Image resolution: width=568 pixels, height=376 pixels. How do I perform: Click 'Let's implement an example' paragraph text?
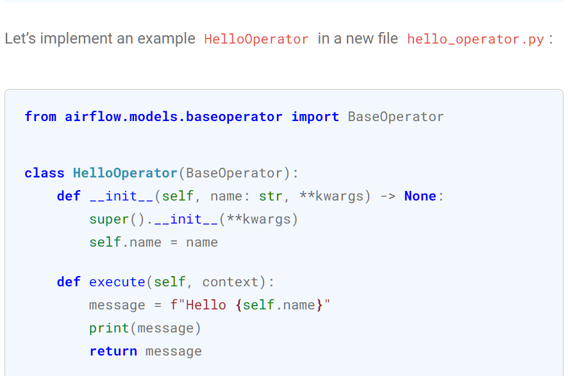tap(100, 38)
